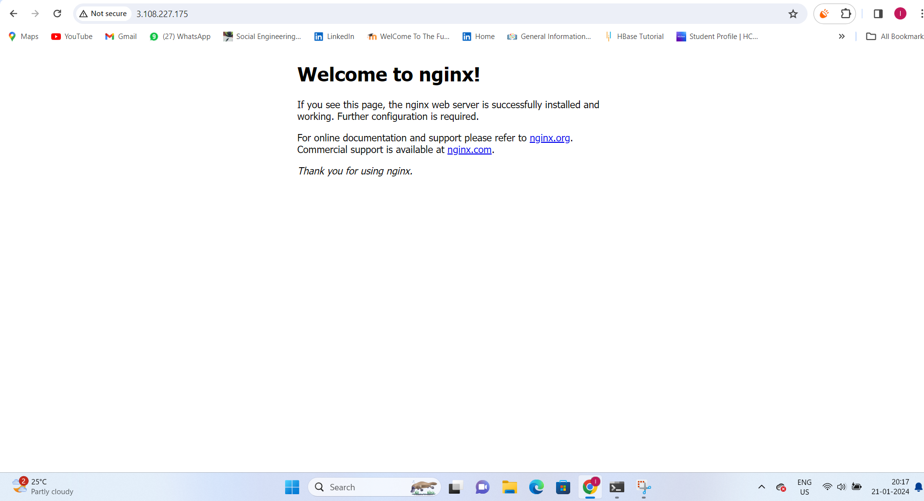Bookmark this page with the star icon
This screenshot has height=501, width=924.
(793, 14)
